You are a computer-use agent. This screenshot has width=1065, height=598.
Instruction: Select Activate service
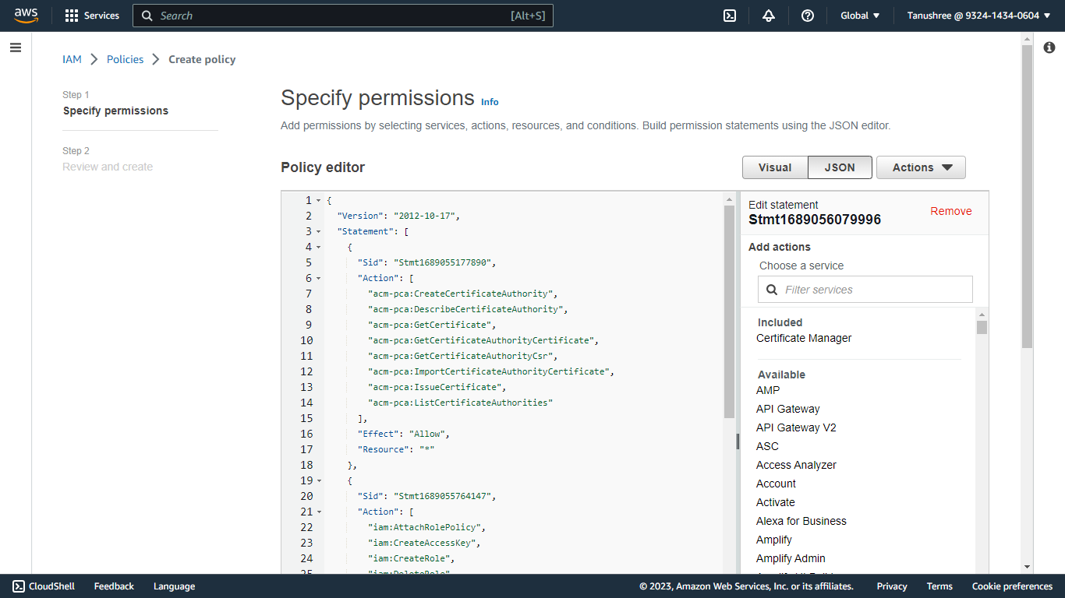[776, 502]
